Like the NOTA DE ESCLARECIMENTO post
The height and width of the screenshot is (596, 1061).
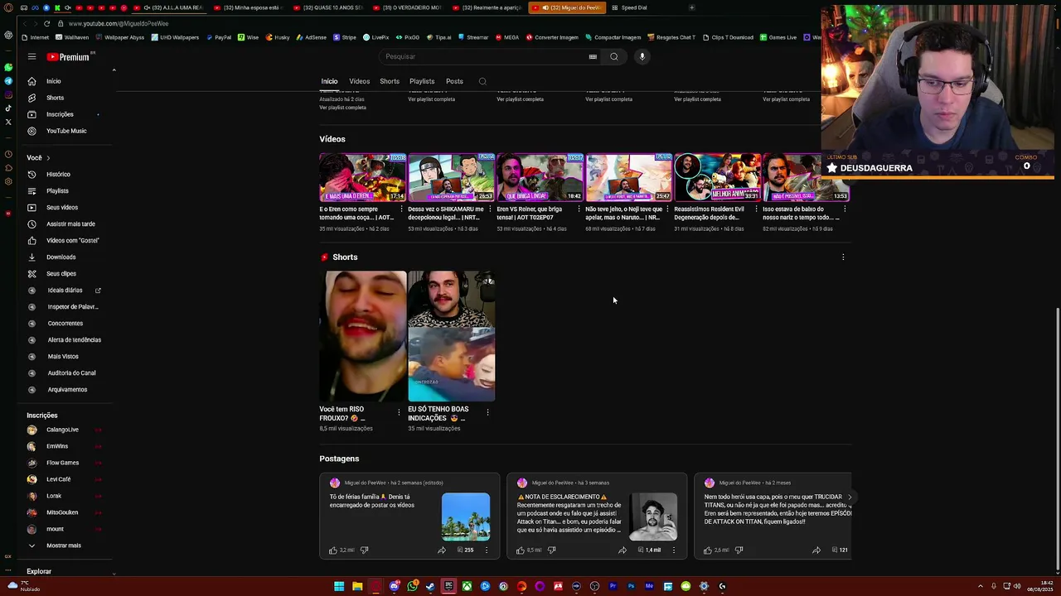point(521,550)
